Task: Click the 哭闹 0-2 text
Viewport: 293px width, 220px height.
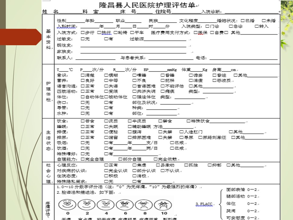Action: click(242, 211)
